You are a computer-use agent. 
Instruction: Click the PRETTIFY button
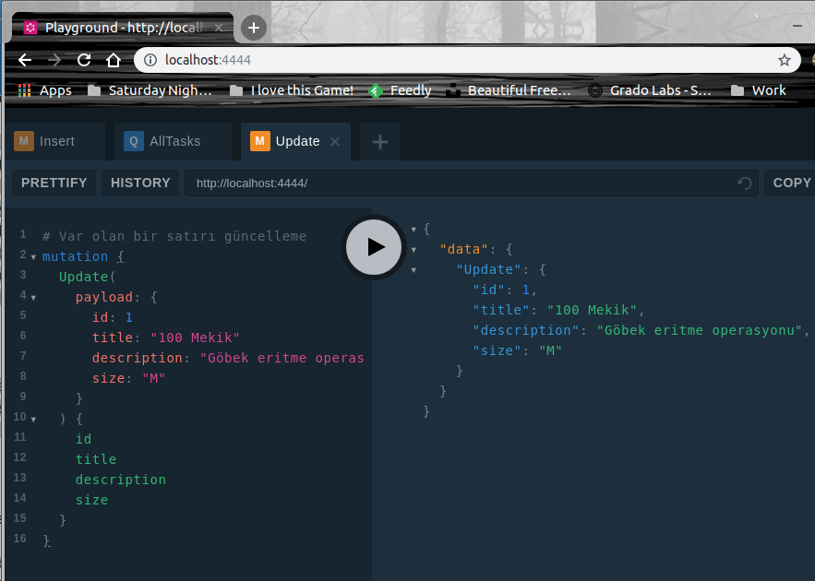click(54, 183)
